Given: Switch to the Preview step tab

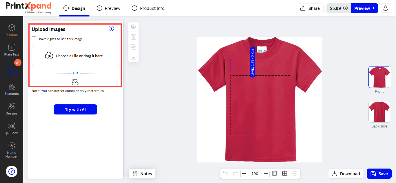Looking at the screenshot, I should pyautogui.click(x=109, y=8).
